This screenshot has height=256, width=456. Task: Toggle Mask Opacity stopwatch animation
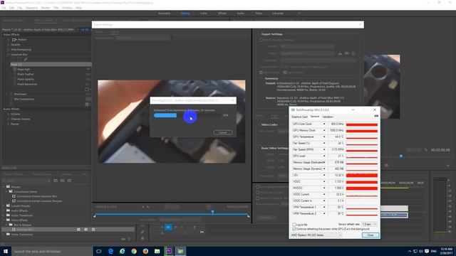(14, 79)
